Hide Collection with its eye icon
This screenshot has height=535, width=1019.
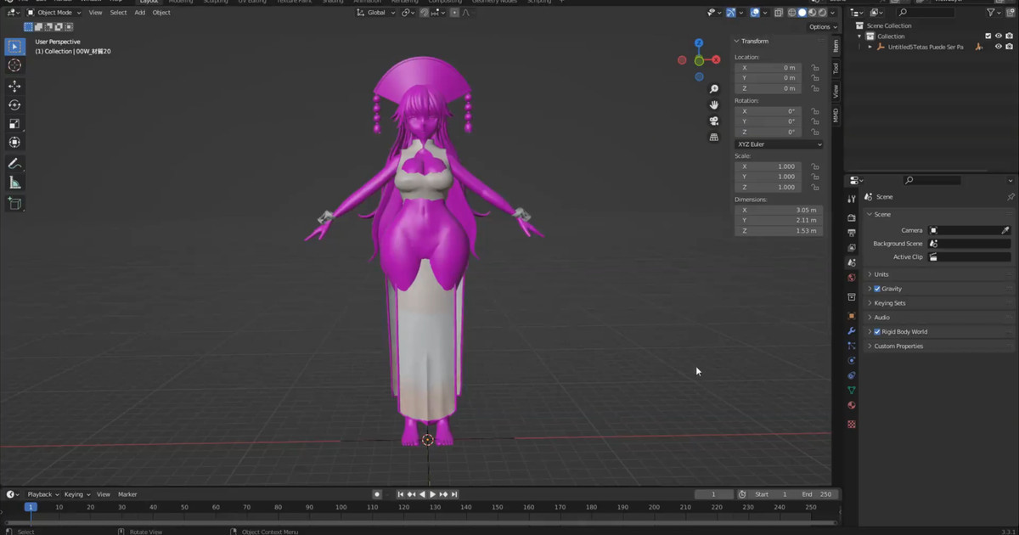[x=999, y=37]
